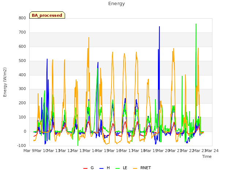This screenshot has width=234, height=175.
Task: Click the 500 y-axis tick label
Action: click(x=22, y=61)
